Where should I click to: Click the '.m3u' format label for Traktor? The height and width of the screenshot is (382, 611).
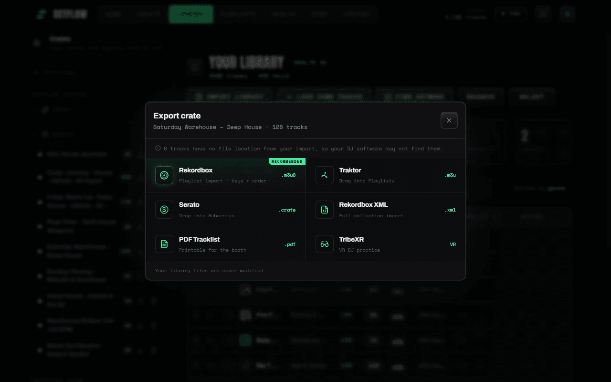(450, 175)
